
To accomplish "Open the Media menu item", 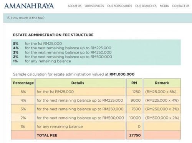I will [x=164, y=6].
